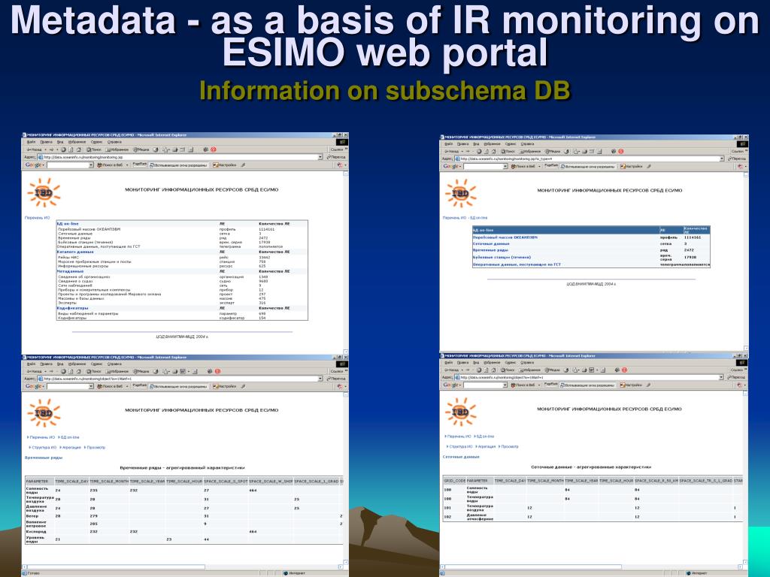Click 'Временные ряды' heading link

(x=44, y=458)
